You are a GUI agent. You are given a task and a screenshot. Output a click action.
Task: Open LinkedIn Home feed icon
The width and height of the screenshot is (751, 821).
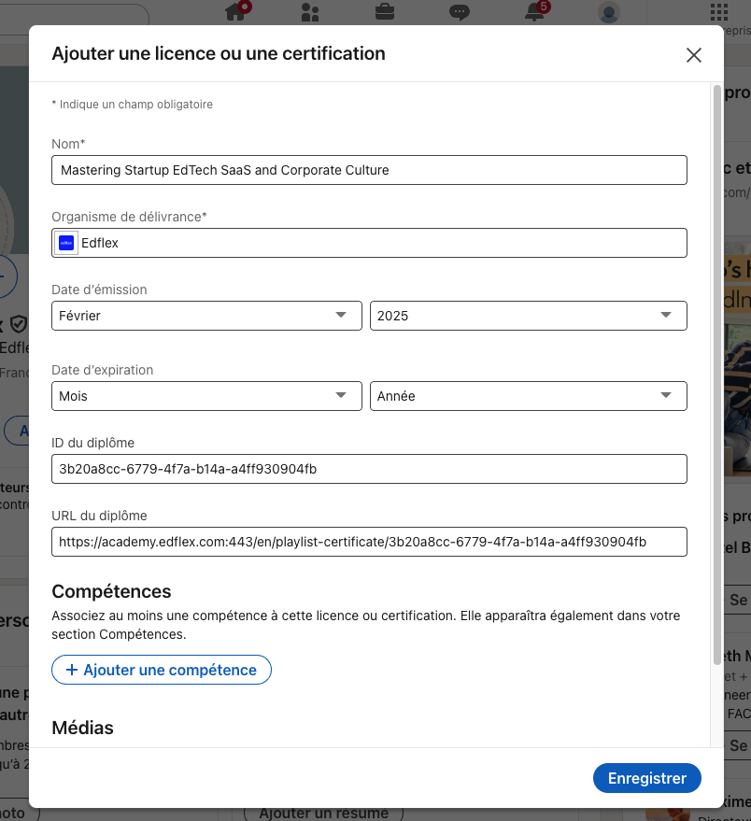point(235,11)
